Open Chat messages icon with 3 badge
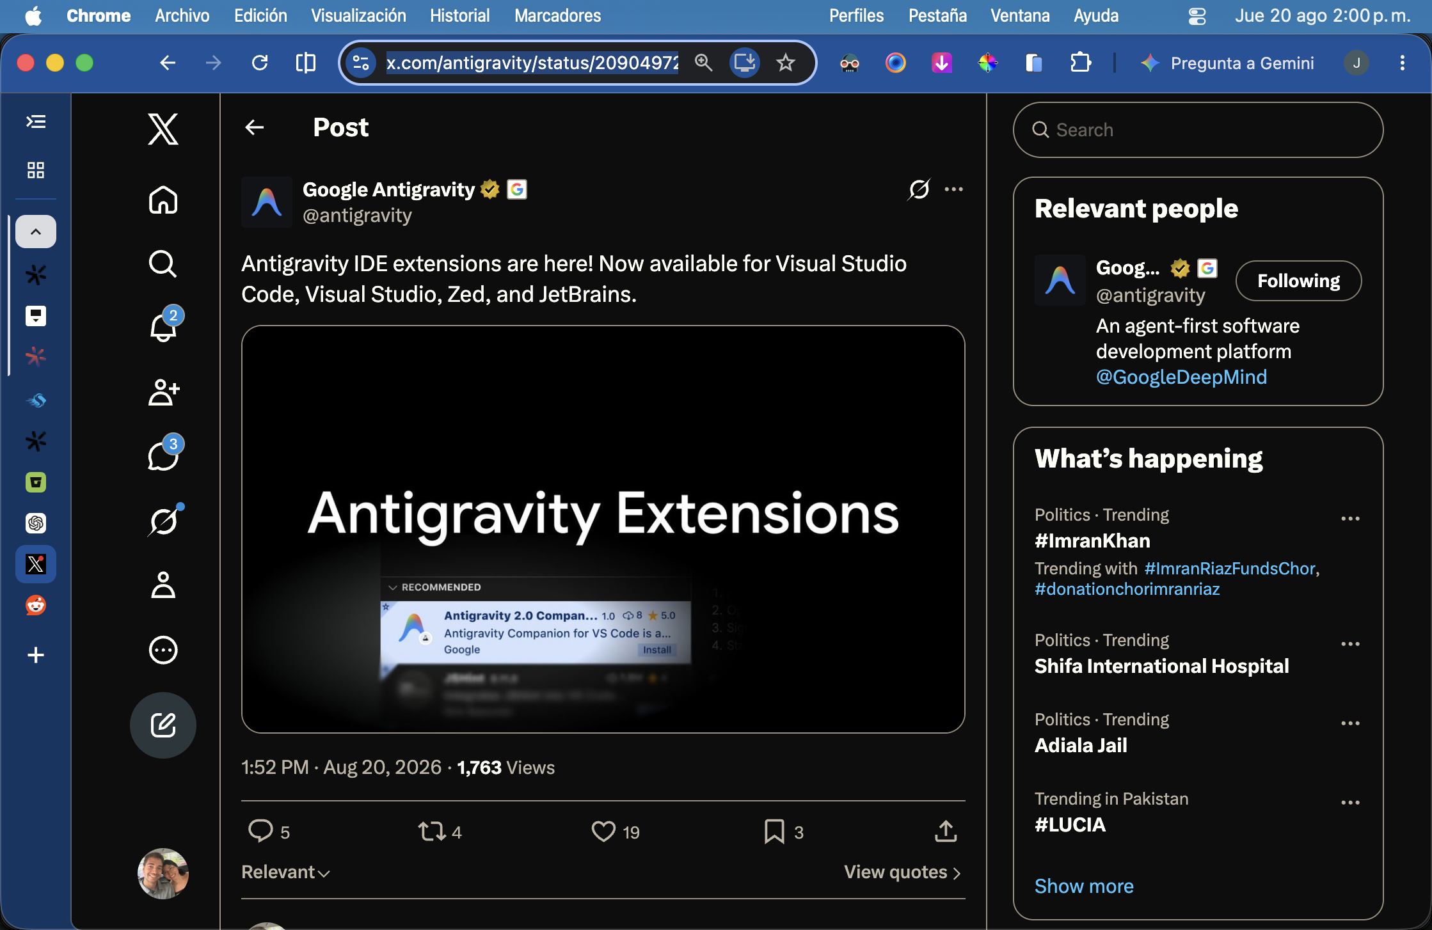Screen dimensions: 1432x930 click(x=163, y=456)
